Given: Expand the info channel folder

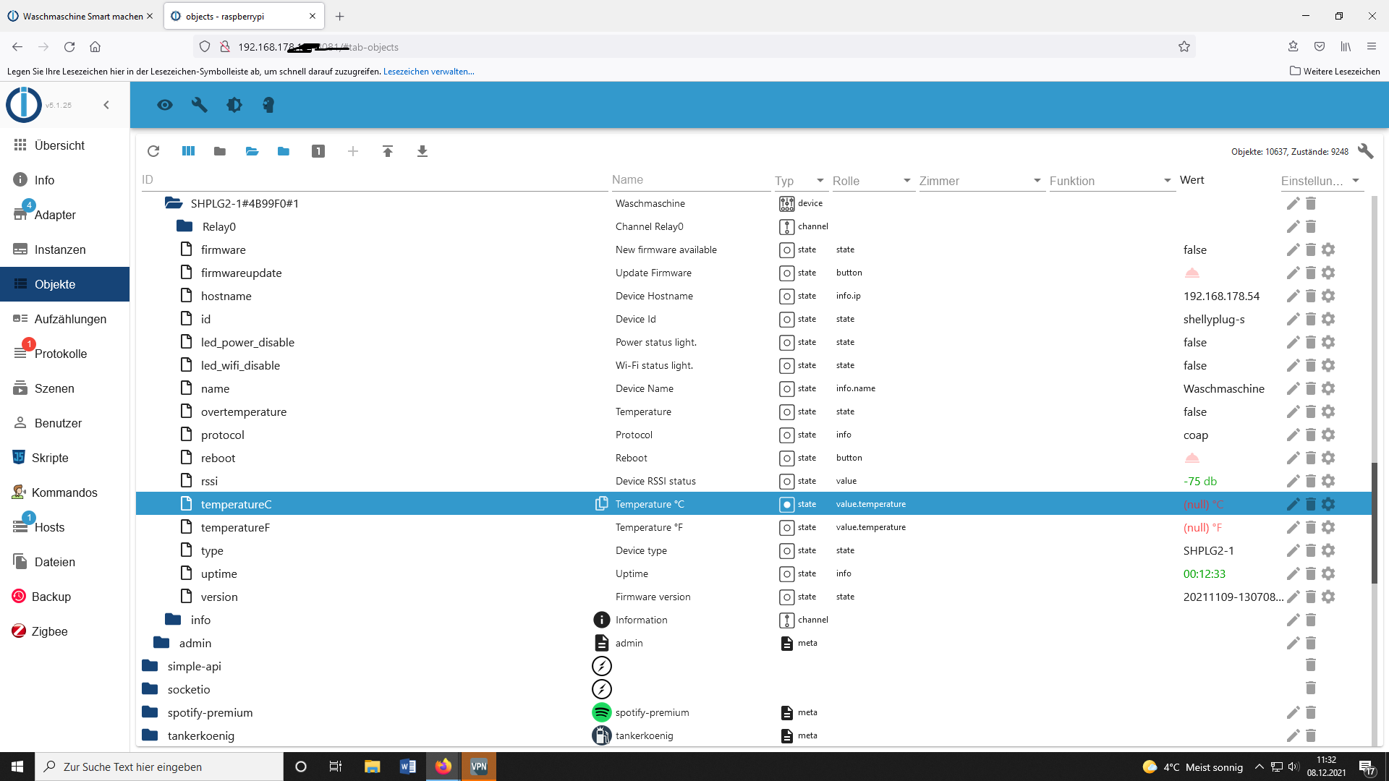Looking at the screenshot, I should 173,620.
